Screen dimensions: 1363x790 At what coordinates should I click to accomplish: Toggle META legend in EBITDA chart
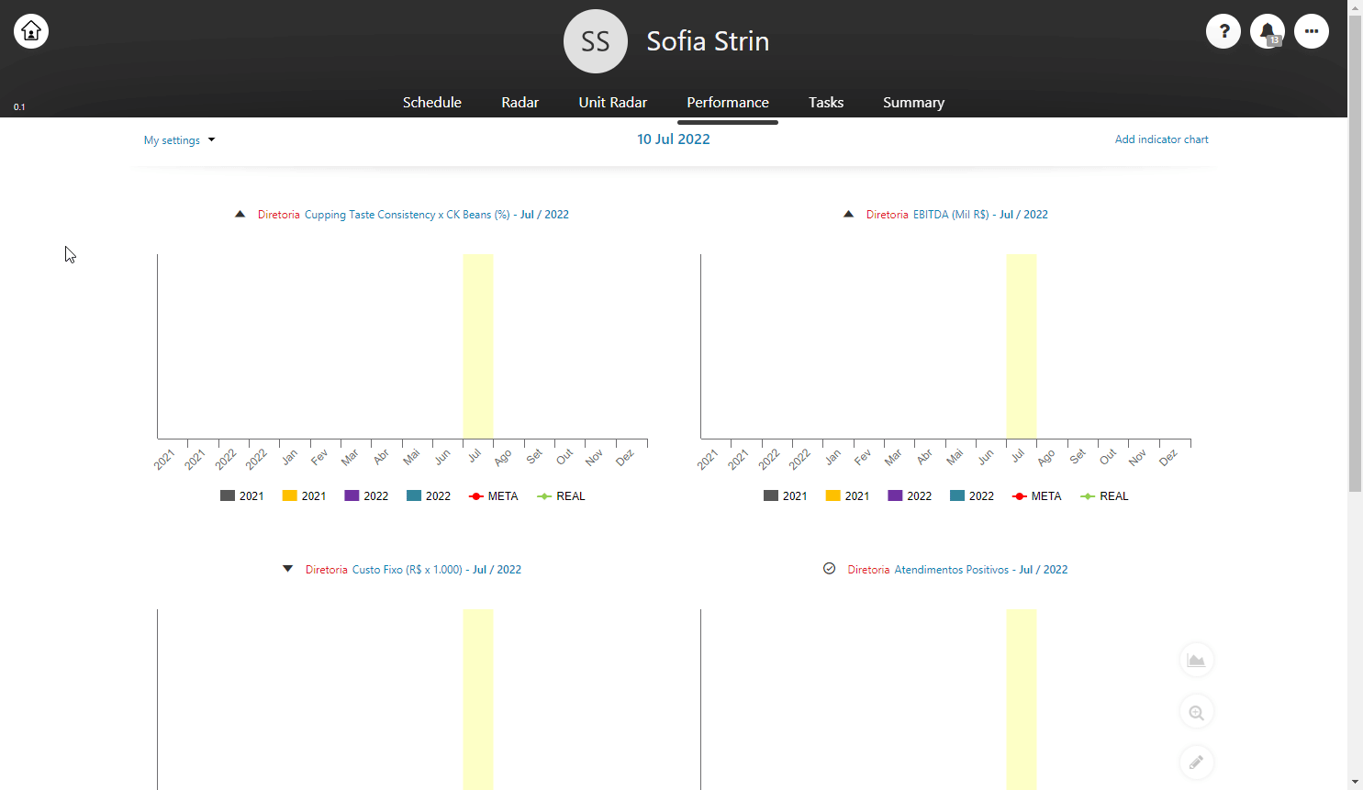(x=1037, y=496)
